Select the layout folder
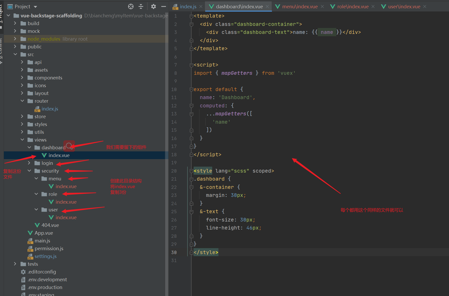Screen dimensions: 449x296 pos(41,93)
